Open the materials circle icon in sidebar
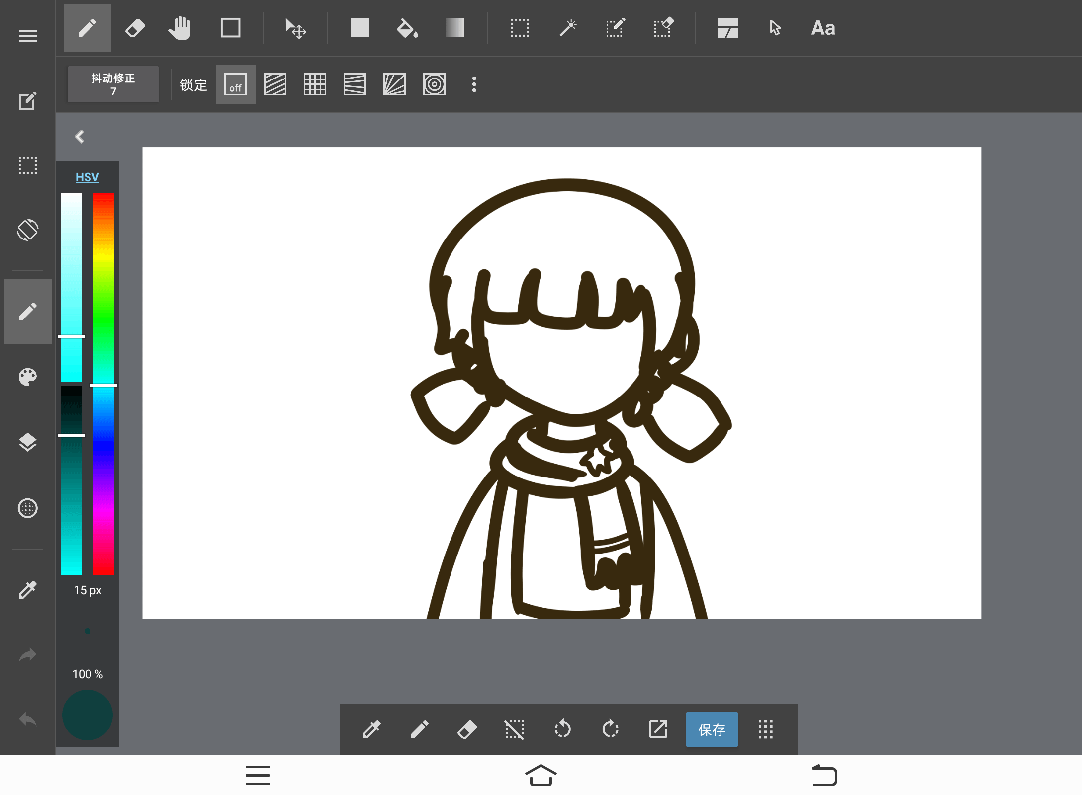Screen dimensions: 1082x795 (x=28, y=508)
